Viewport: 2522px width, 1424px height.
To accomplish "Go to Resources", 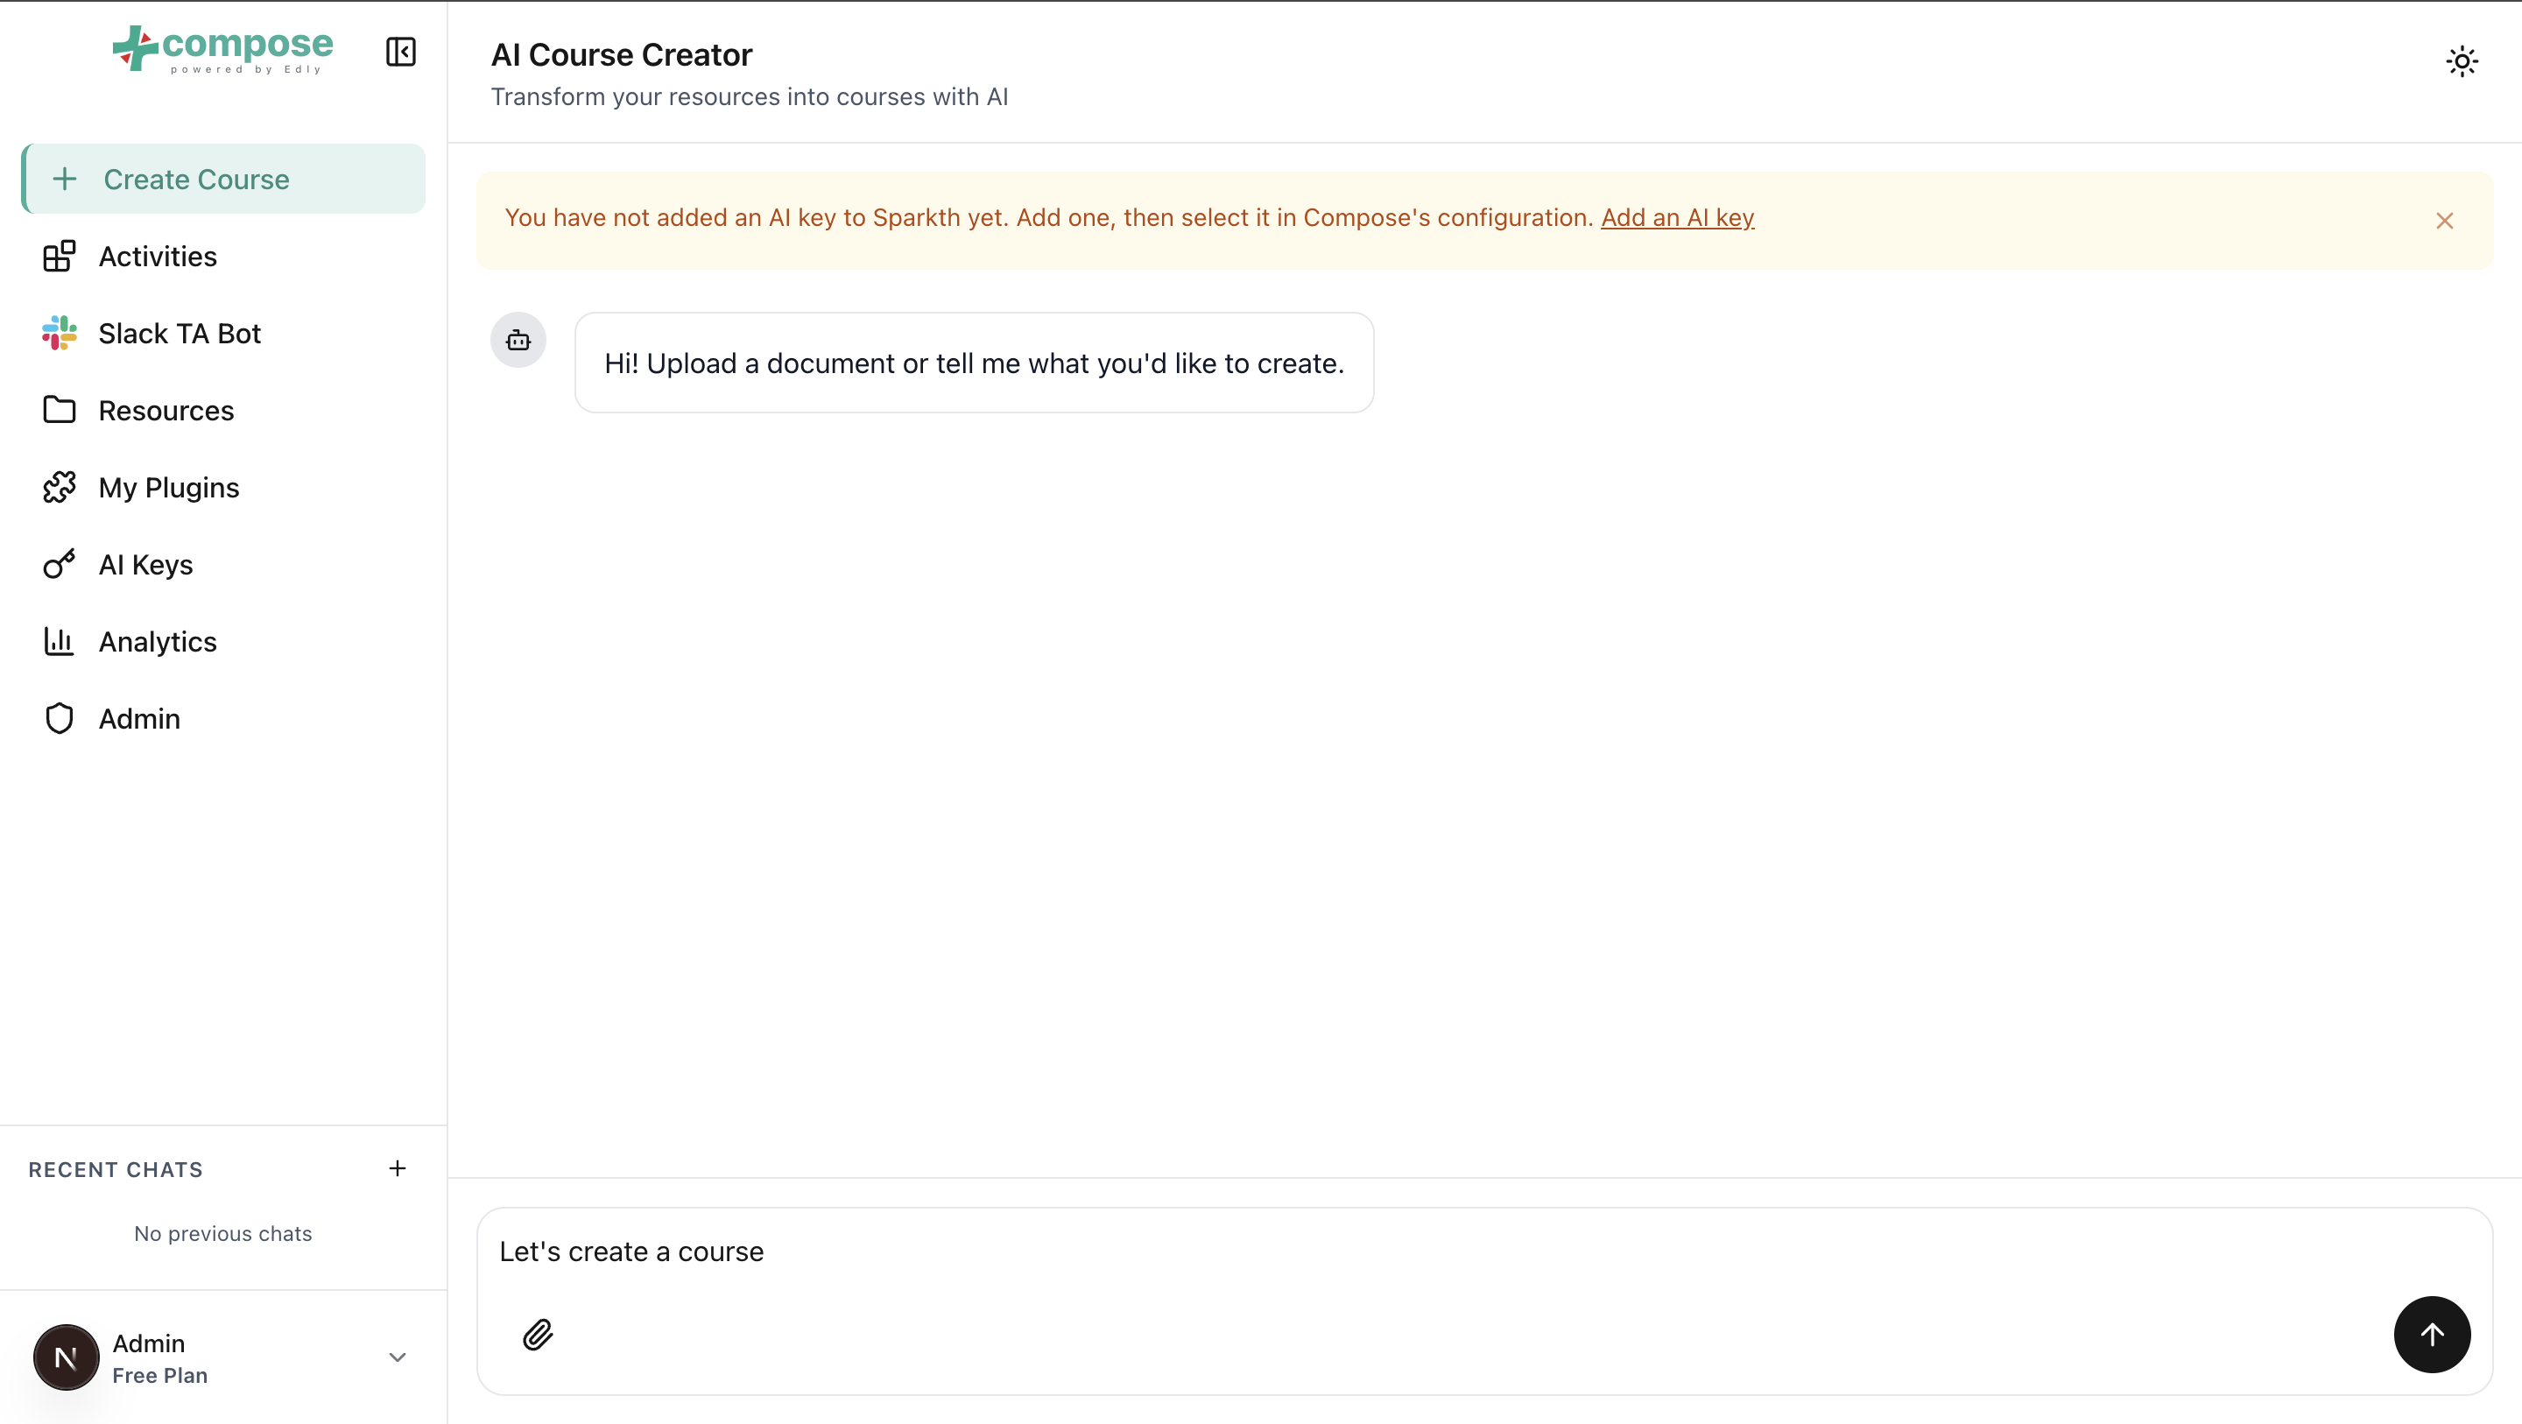I will pyautogui.click(x=223, y=411).
